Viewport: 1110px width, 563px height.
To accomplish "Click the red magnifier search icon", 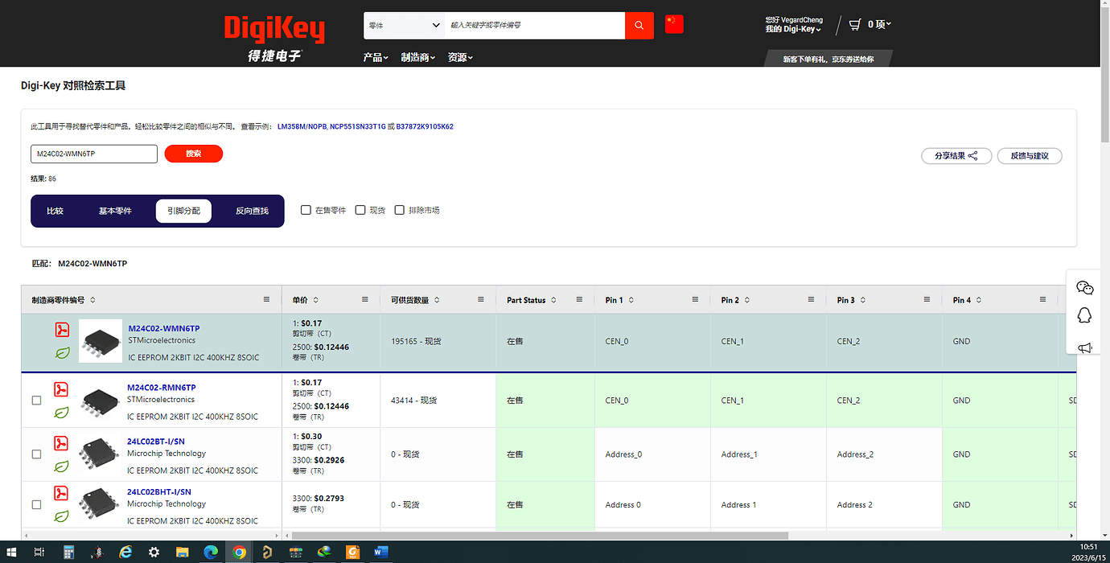I will (x=639, y=25).
